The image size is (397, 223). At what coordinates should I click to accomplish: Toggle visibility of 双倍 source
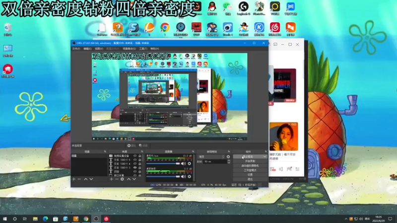(135, 171)
